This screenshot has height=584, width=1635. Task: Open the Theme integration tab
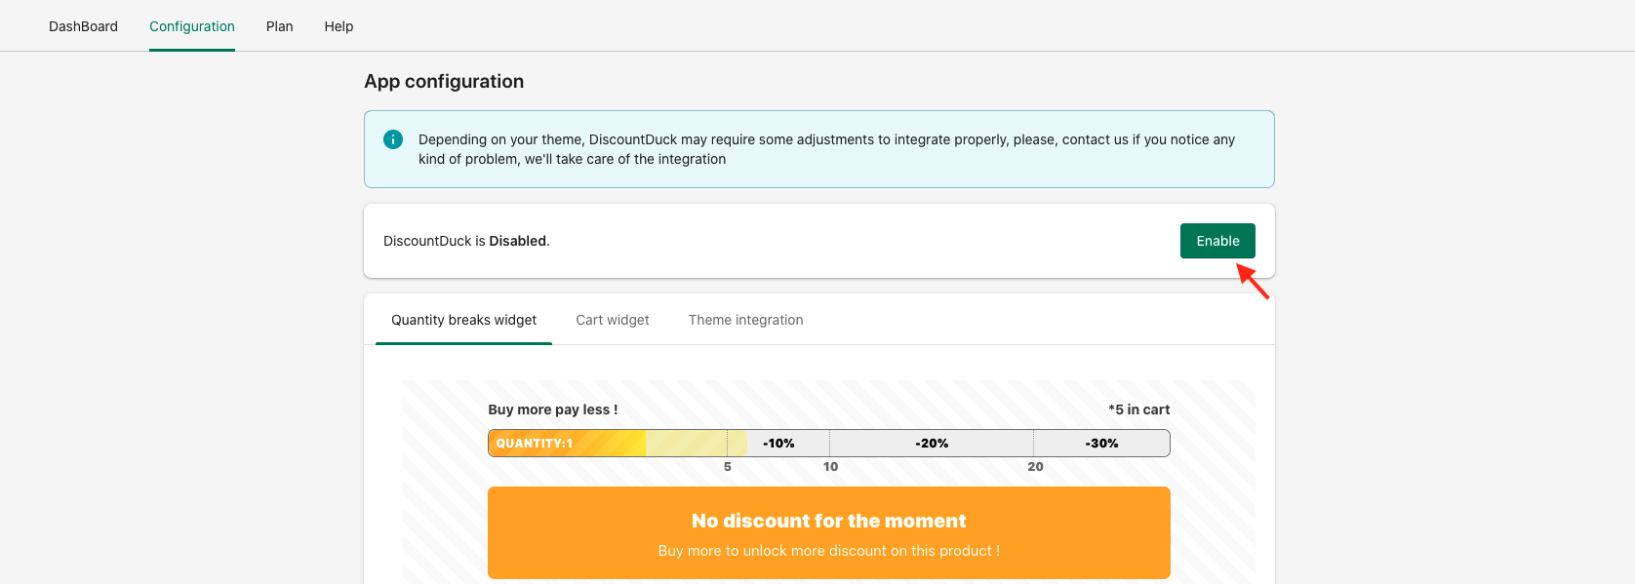tap(746, 320)
